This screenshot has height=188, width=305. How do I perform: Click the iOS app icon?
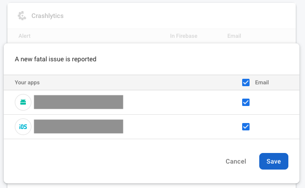click(x=23, y=127)
